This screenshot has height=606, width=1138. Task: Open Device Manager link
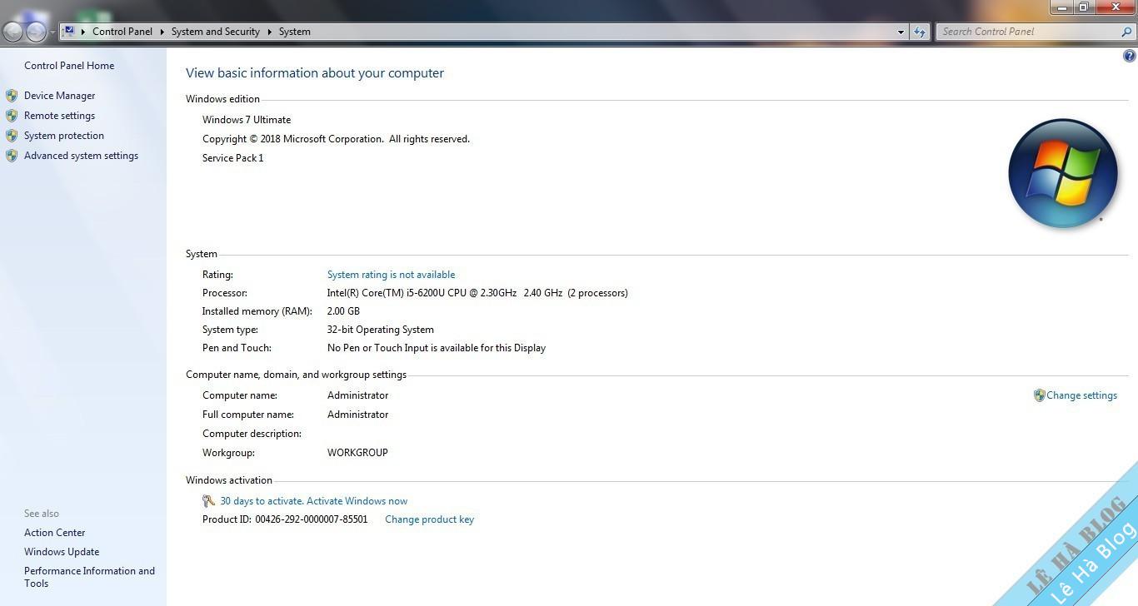59,96
